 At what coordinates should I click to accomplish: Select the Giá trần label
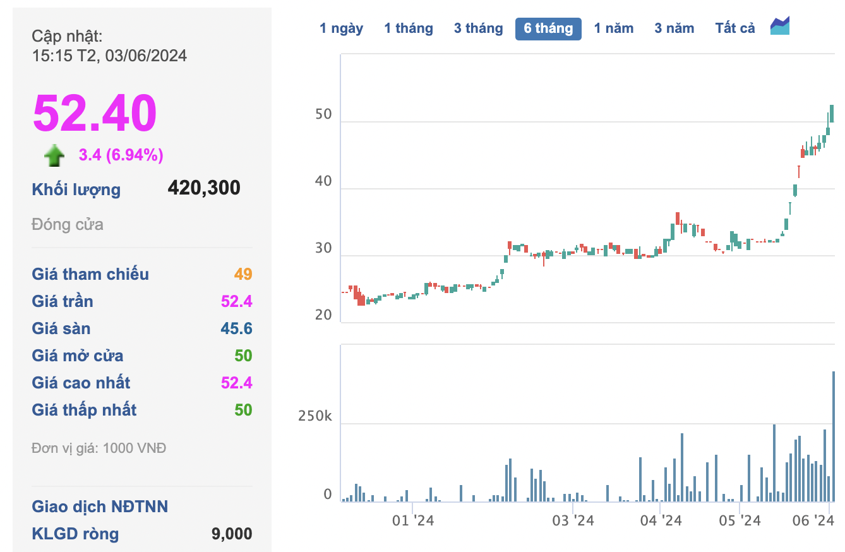(63, 301)
